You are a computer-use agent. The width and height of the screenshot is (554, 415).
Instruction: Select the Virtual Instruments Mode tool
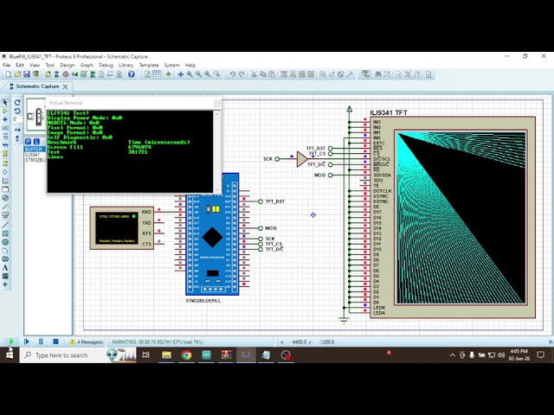(5, 215)
